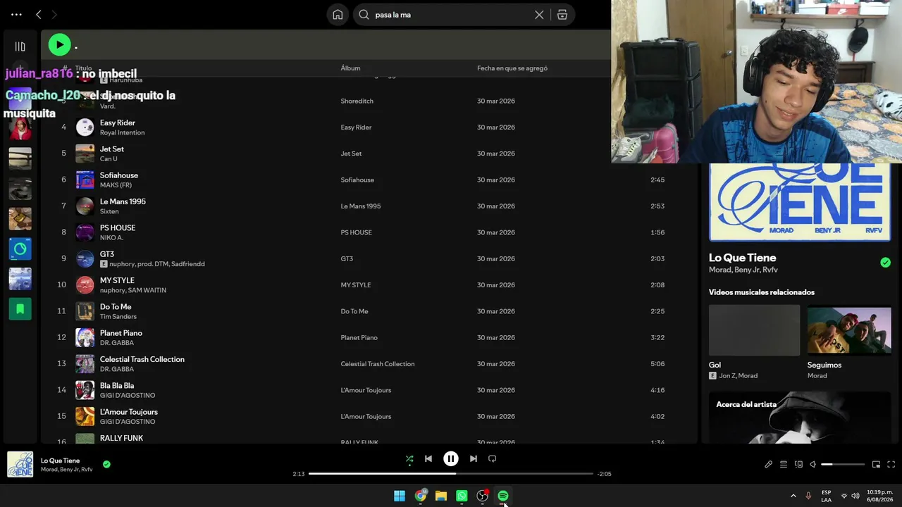This screenshot has width=902, height=507.
Task: Enter fullscreen mode in Spotify
Action: coord(891,465)
